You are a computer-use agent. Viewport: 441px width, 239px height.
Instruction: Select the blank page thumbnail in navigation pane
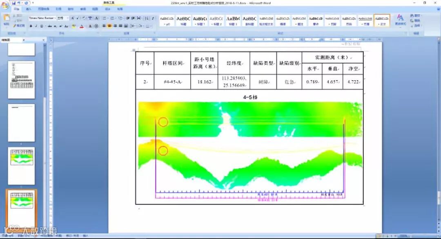click(x=21, y=123)
